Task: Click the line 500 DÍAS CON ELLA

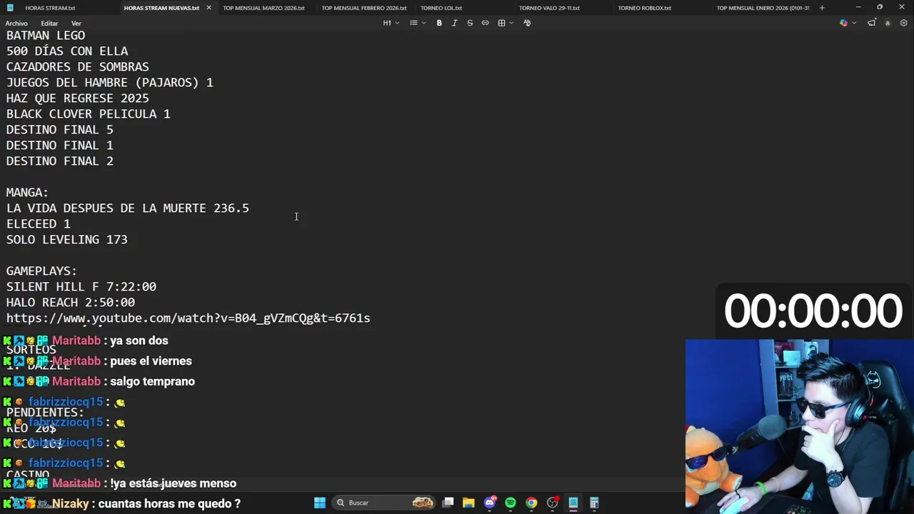Action: (x=67, y=51)
